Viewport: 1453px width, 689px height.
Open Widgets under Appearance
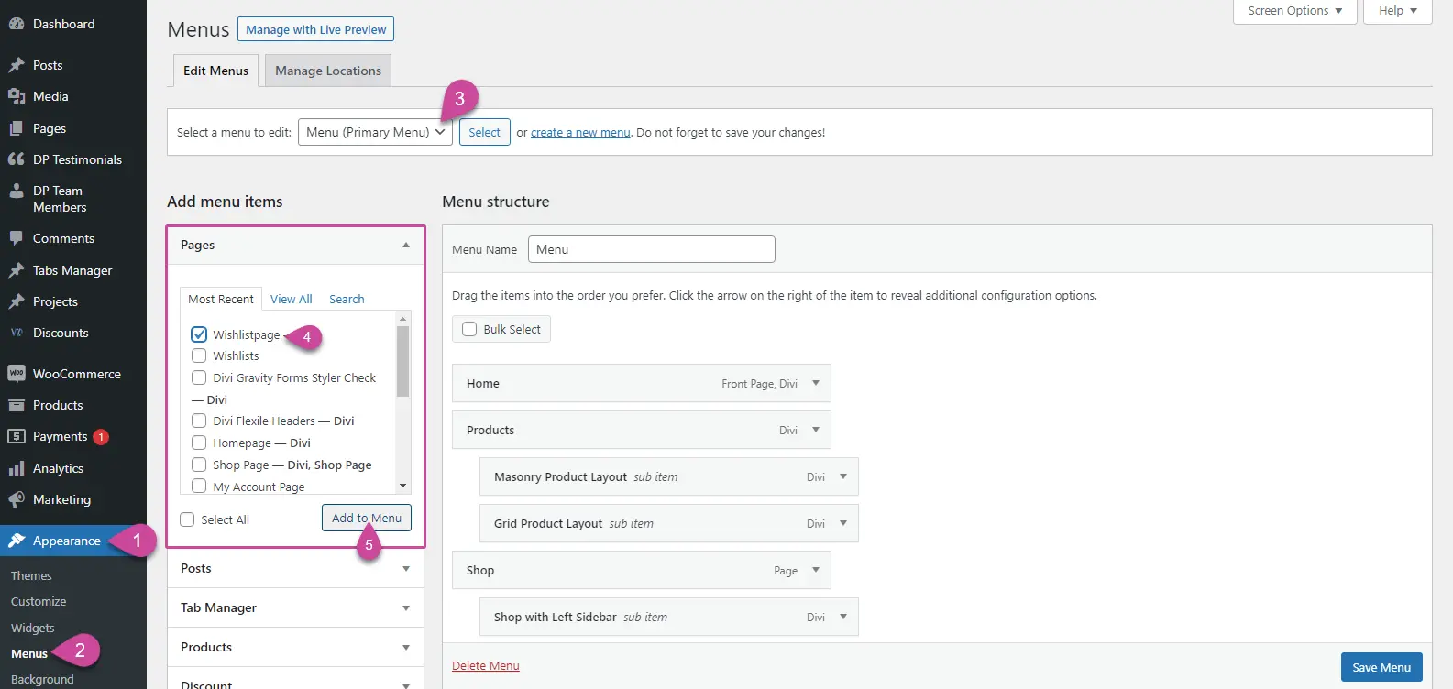33,628
